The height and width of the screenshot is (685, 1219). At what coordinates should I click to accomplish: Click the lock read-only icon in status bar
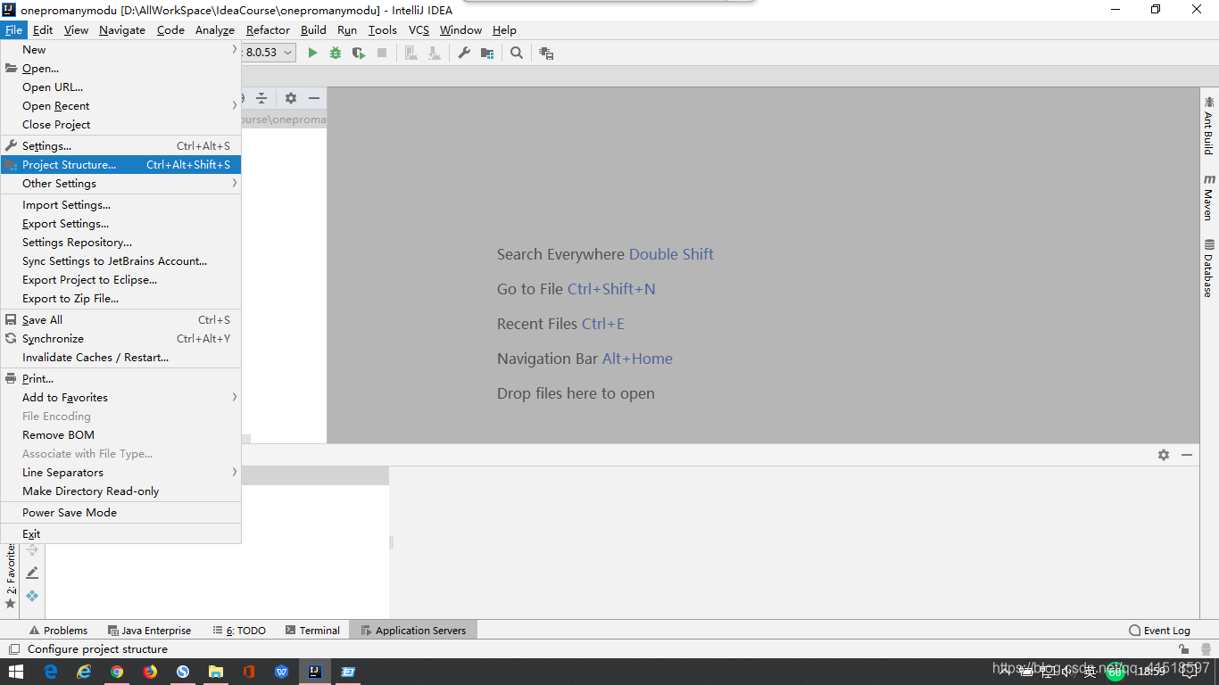(1183, 649)
